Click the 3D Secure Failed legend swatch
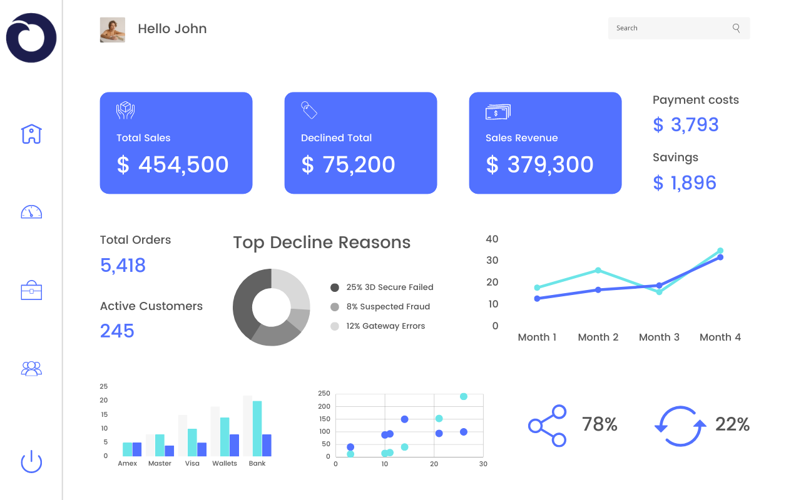The width and height of the screenshot is (801, 500). pos(335,287)
